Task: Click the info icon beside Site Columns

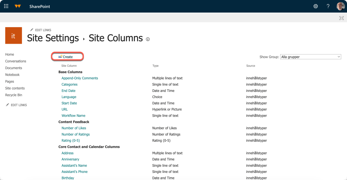Action: click(148, 39)
